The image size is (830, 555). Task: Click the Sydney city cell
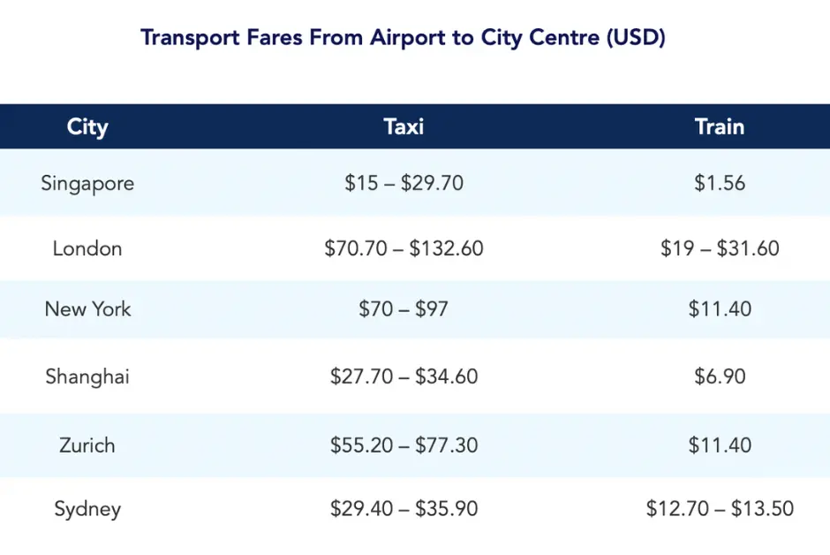coord(87,509)
